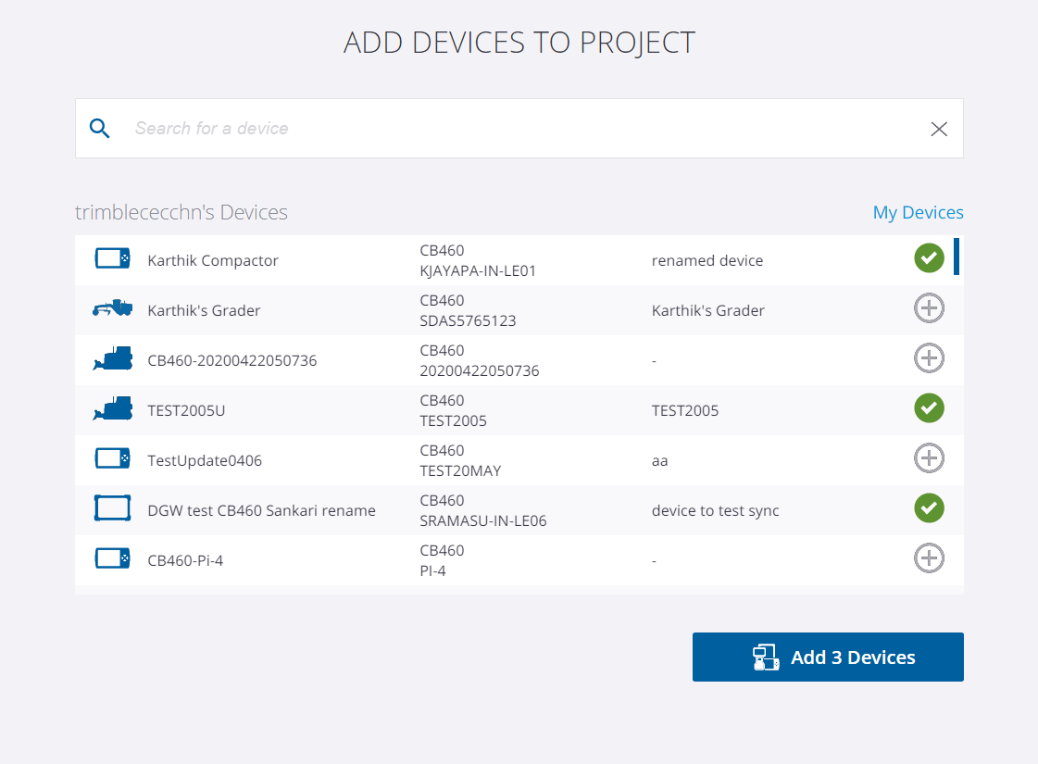
Task: Deselect Karthik Compactor green checkmark
Action: point(929,257)
